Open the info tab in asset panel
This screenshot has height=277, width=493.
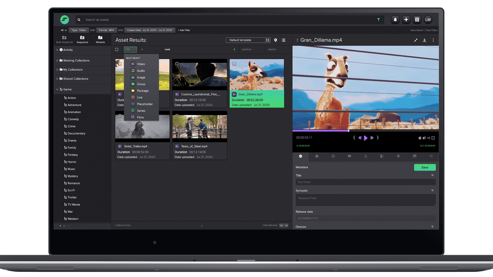[x=317, y=156]
